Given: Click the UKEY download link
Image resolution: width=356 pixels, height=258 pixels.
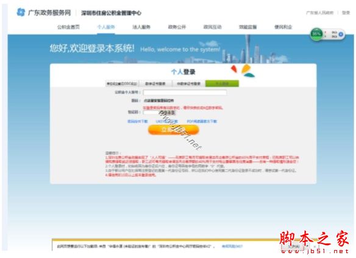Looking at the screenshot, I should (x=166, y=121).
